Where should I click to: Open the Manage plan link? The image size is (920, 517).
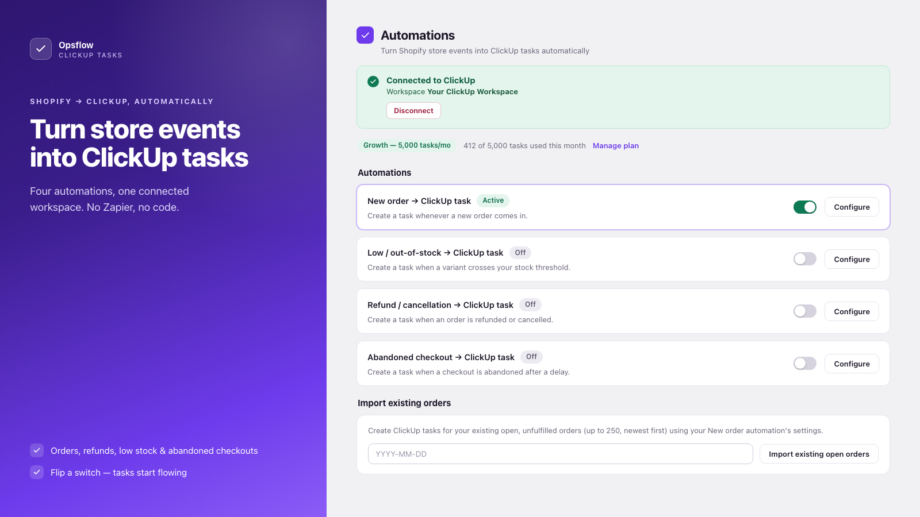pyautogui.click(x=616, y=146)
